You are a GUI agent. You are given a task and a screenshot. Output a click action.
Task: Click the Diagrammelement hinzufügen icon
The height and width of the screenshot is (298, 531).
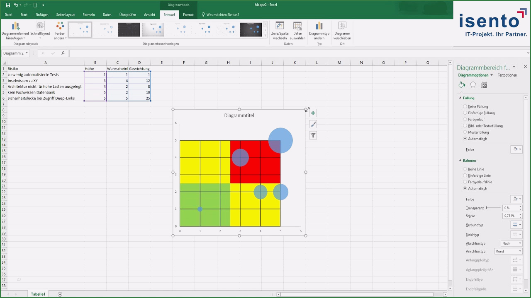[15, 27]
